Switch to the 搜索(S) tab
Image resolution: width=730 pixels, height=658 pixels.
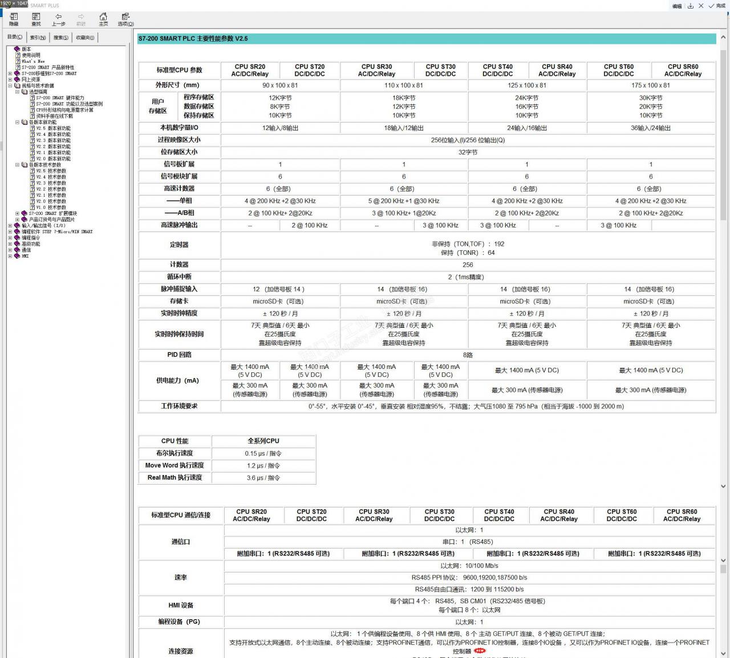point(60,37)
